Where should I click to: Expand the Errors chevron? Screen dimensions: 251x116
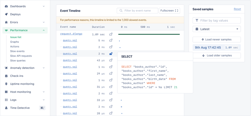pyautogui.click(x=44, y=22)
